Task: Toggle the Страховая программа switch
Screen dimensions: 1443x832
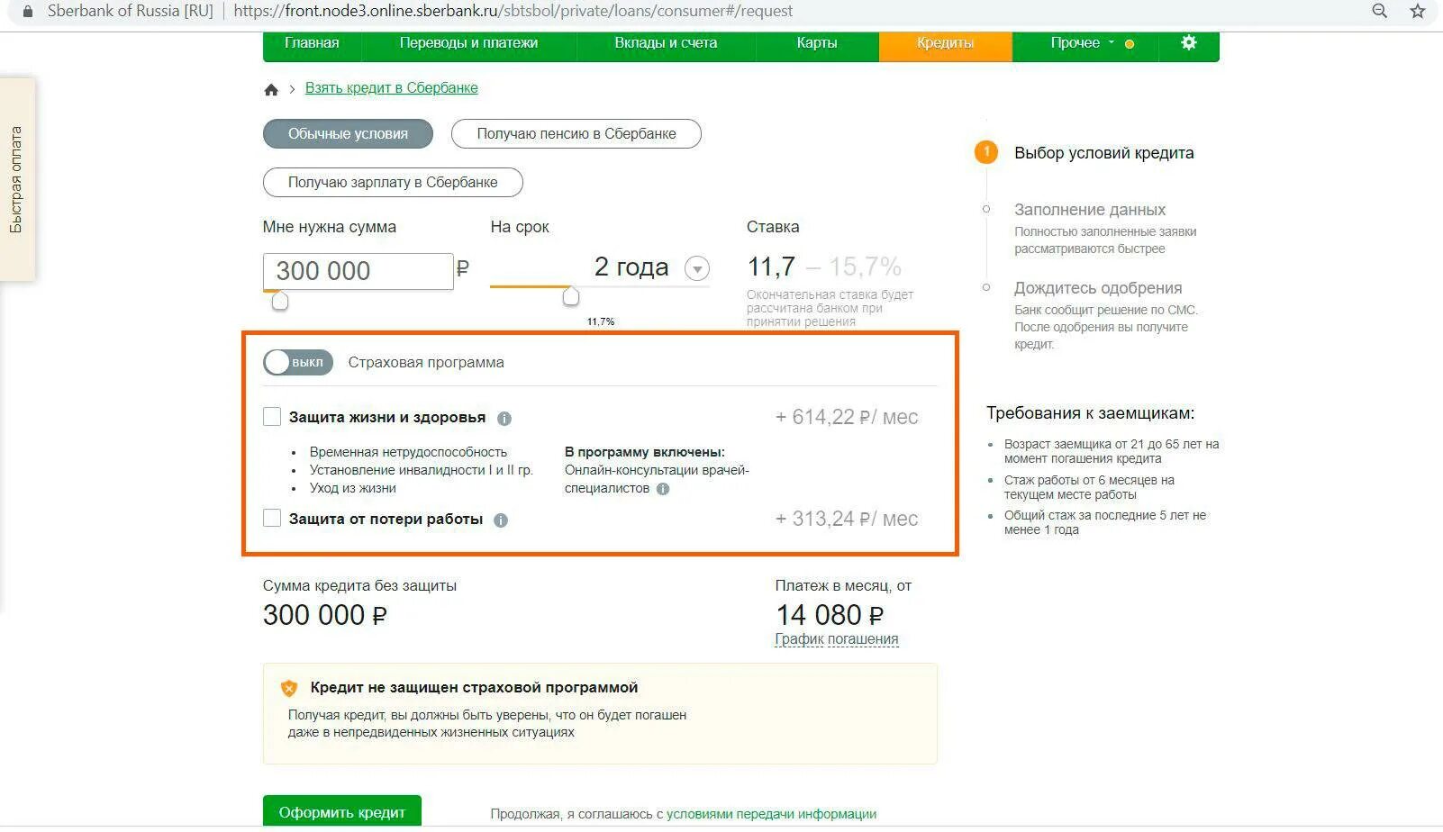Action: [x=298, y=362]
